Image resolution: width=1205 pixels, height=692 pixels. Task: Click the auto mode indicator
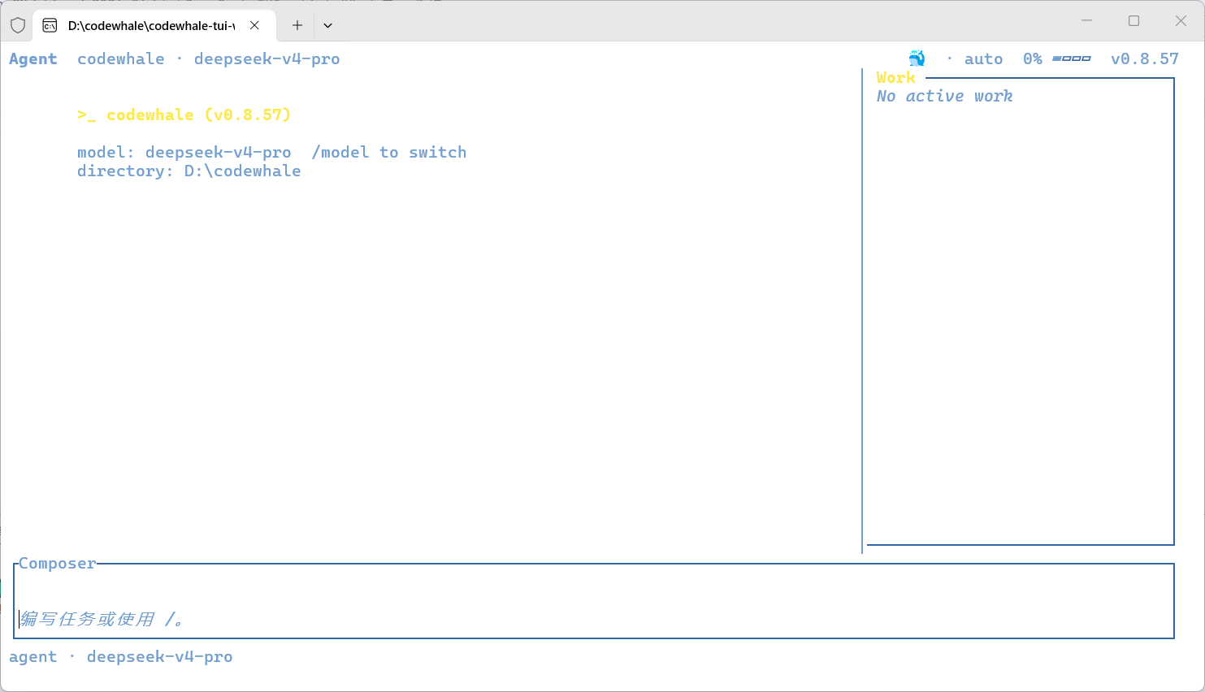click(983, 58)
